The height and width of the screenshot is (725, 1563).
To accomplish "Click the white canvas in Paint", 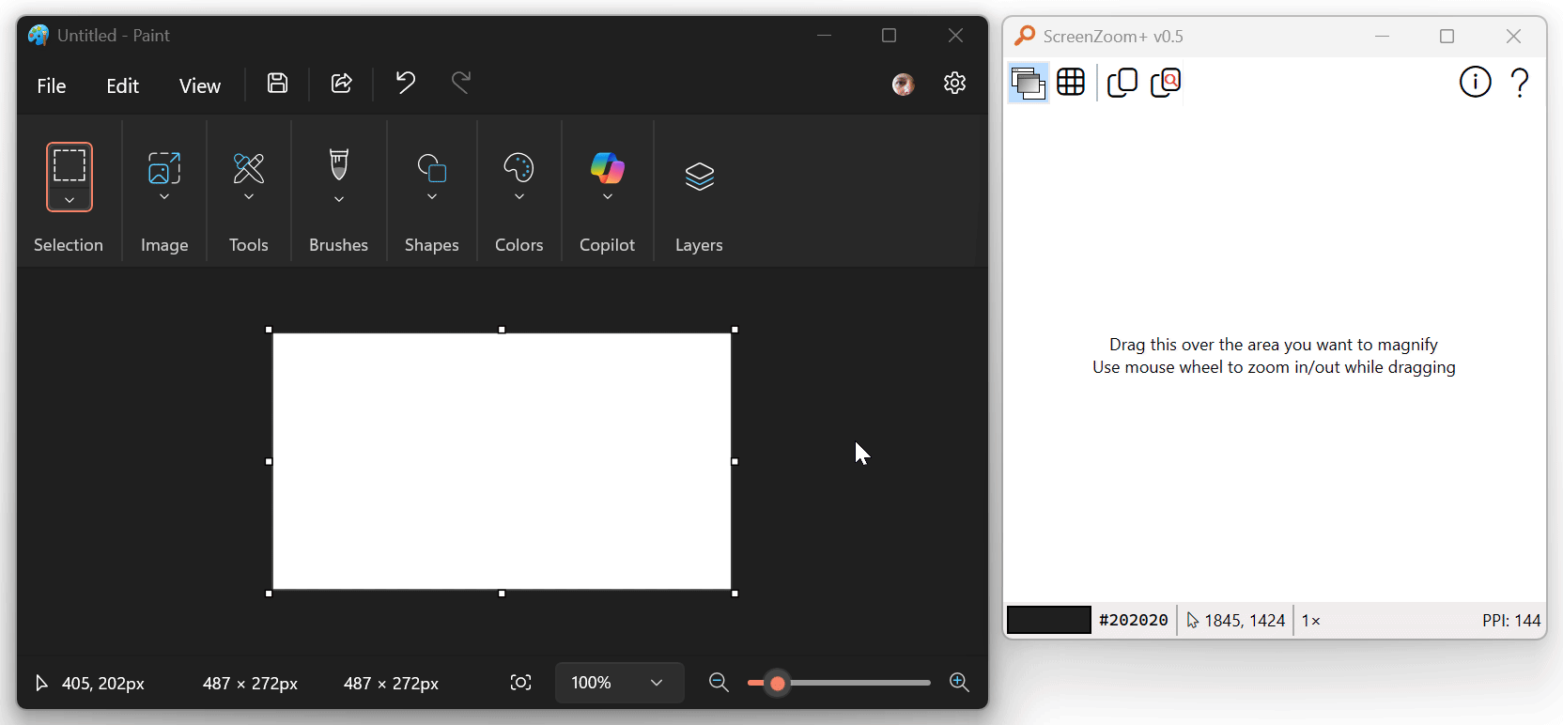I will point(502,461).
